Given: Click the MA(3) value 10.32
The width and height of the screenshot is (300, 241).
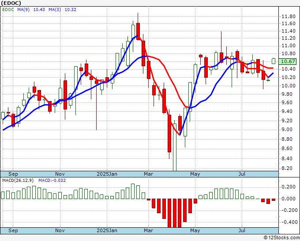Looking at the screenshot, I should [71, 10].
